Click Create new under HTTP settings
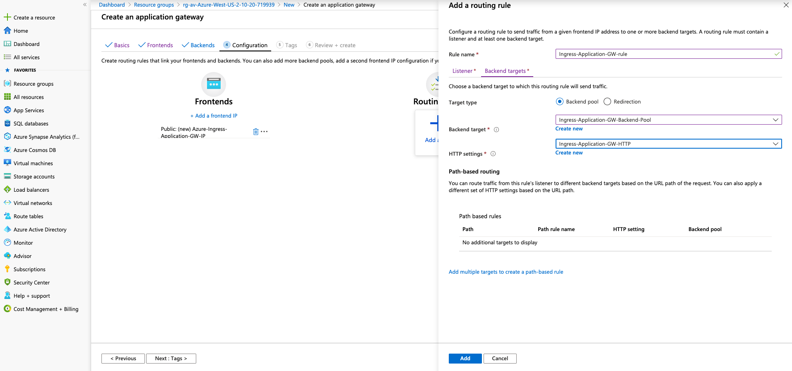This screenshot has width=792, height=371. [569, 153]
